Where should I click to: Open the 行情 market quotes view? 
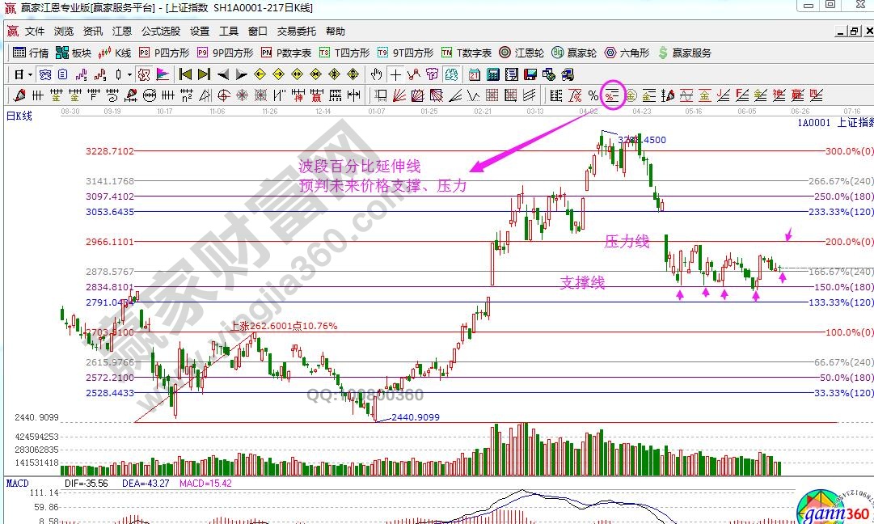click(31, 53)
